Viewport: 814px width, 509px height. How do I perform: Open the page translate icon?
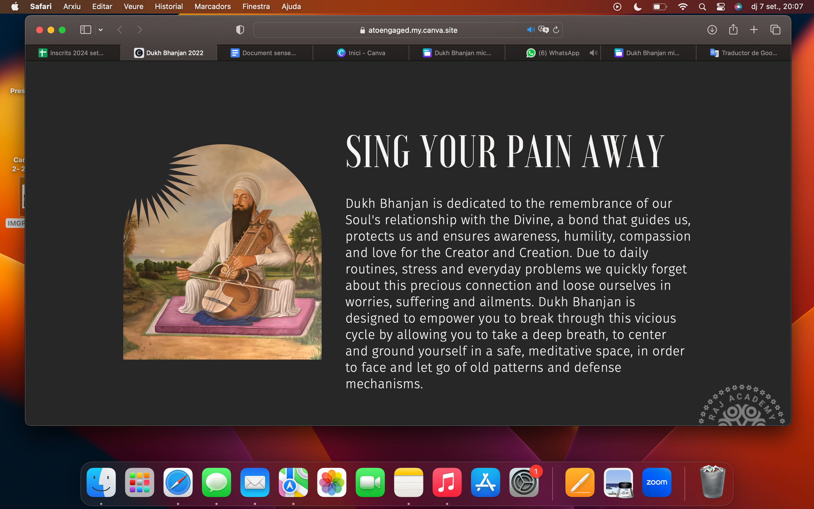click(543, 30)
